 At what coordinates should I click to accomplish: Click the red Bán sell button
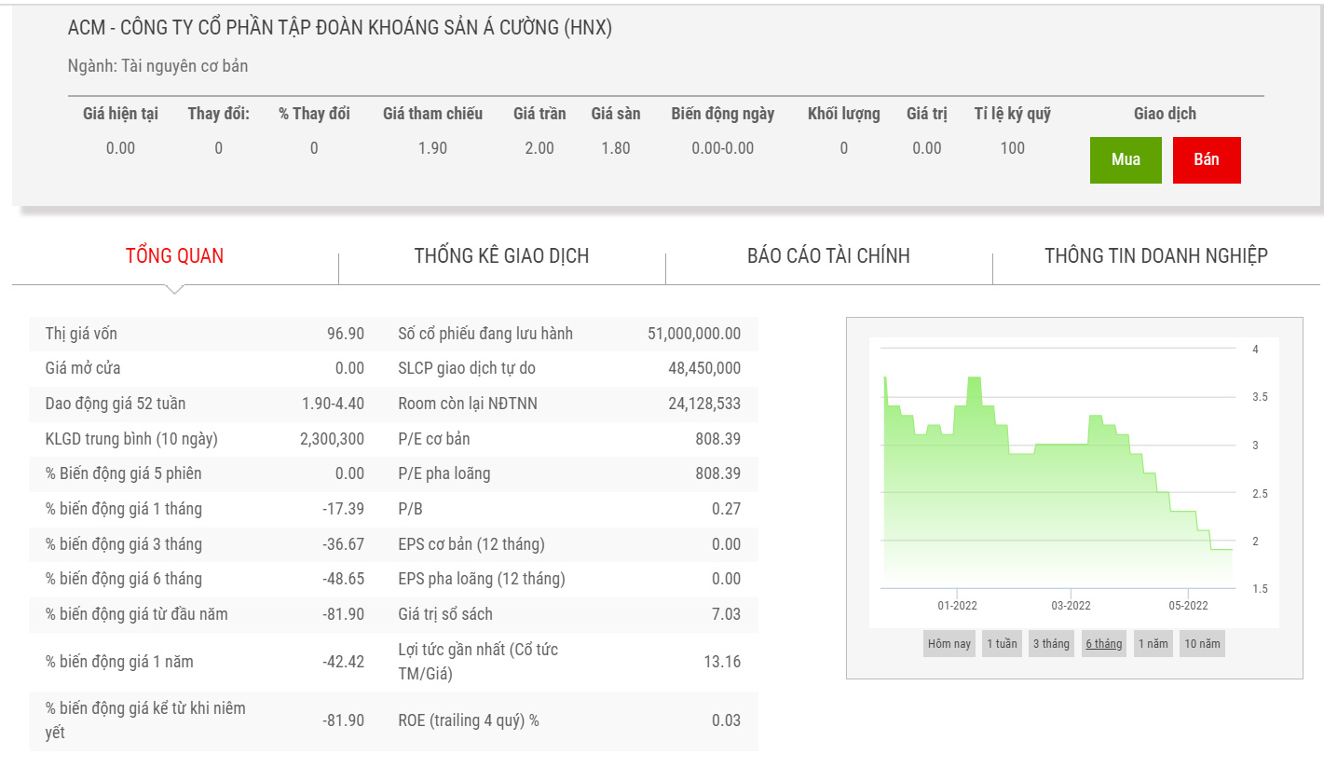point(1207,159)
